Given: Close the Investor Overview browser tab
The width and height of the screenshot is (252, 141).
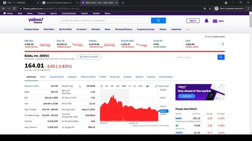Looking at the screenshot, I should pos(77,3).
